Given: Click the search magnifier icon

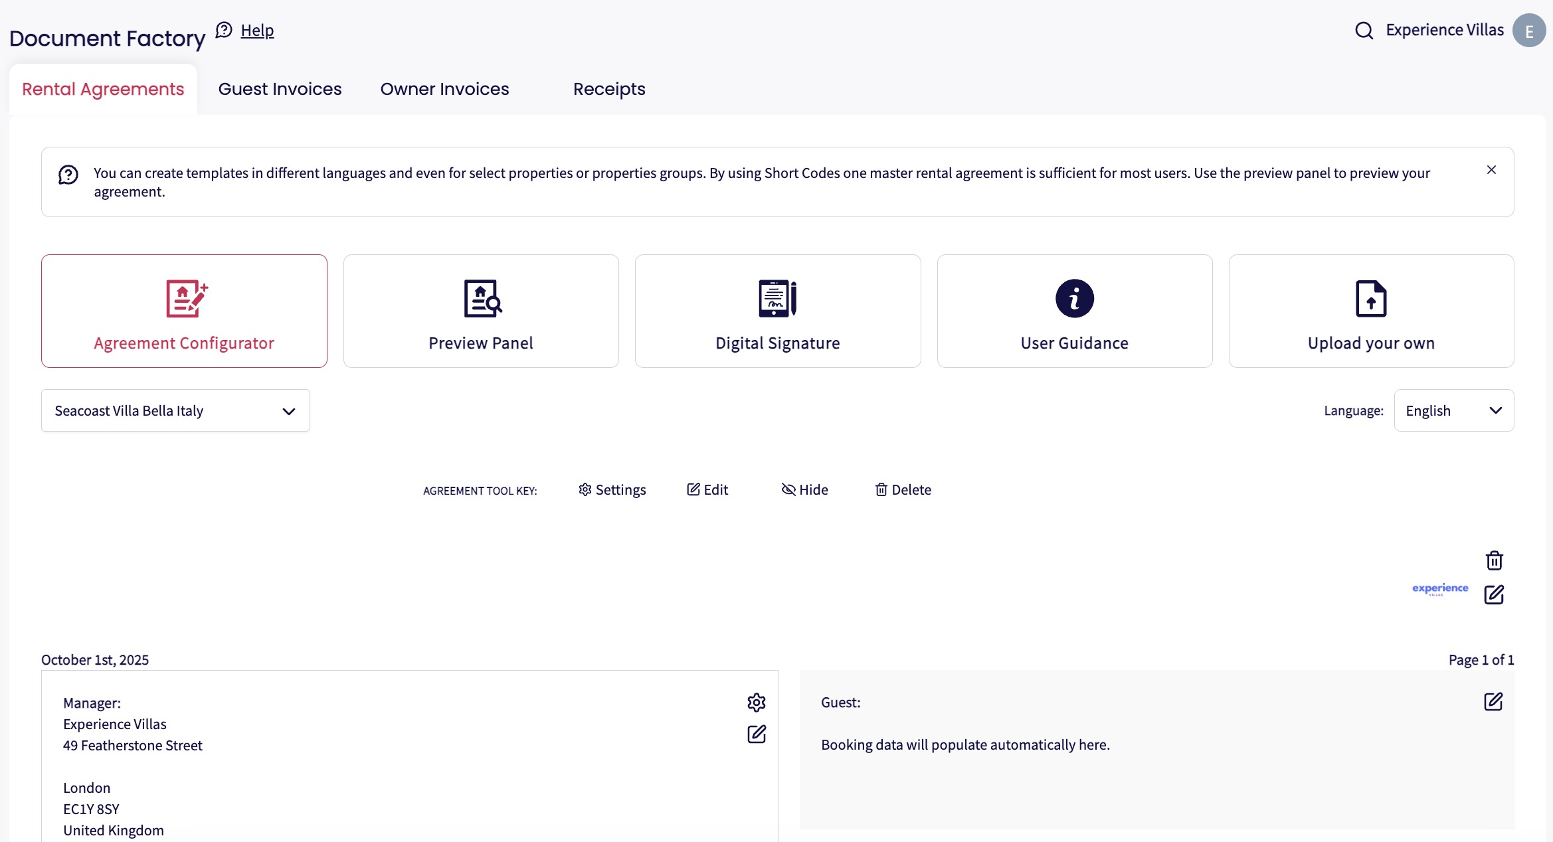Looking at the screenshot, I should click(1364, 31).
